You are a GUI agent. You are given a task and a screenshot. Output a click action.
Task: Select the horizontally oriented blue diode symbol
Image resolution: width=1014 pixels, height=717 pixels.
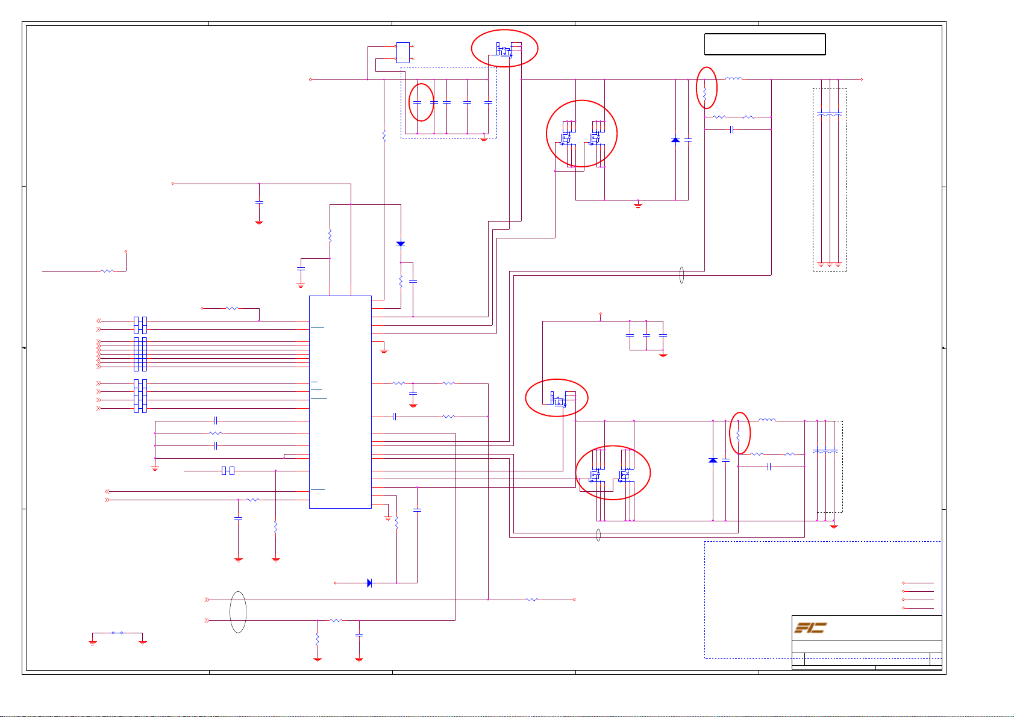point(369,583)
